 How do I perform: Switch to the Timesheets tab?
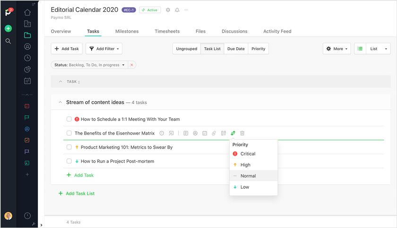point(167,31)
